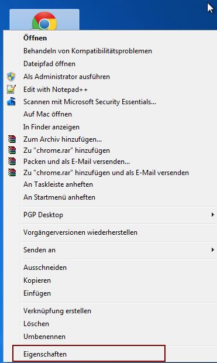Expand the PGP Desktop submenu arrow
The height and width of the screenshot is (363, 217).
(x=212, y=215)
